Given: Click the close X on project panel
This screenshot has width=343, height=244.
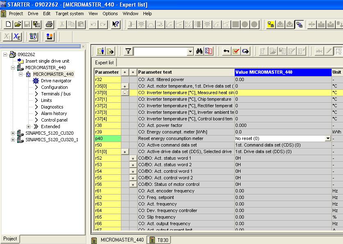Looking at the screenshot, I should pyautogui.click(x=83, y=46).
